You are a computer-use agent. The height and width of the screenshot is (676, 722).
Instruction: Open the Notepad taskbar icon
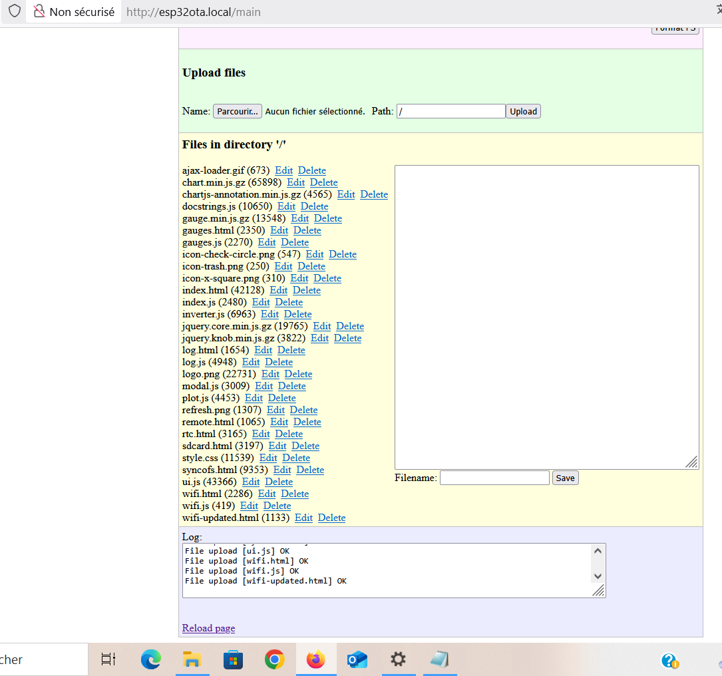(439, 659)
